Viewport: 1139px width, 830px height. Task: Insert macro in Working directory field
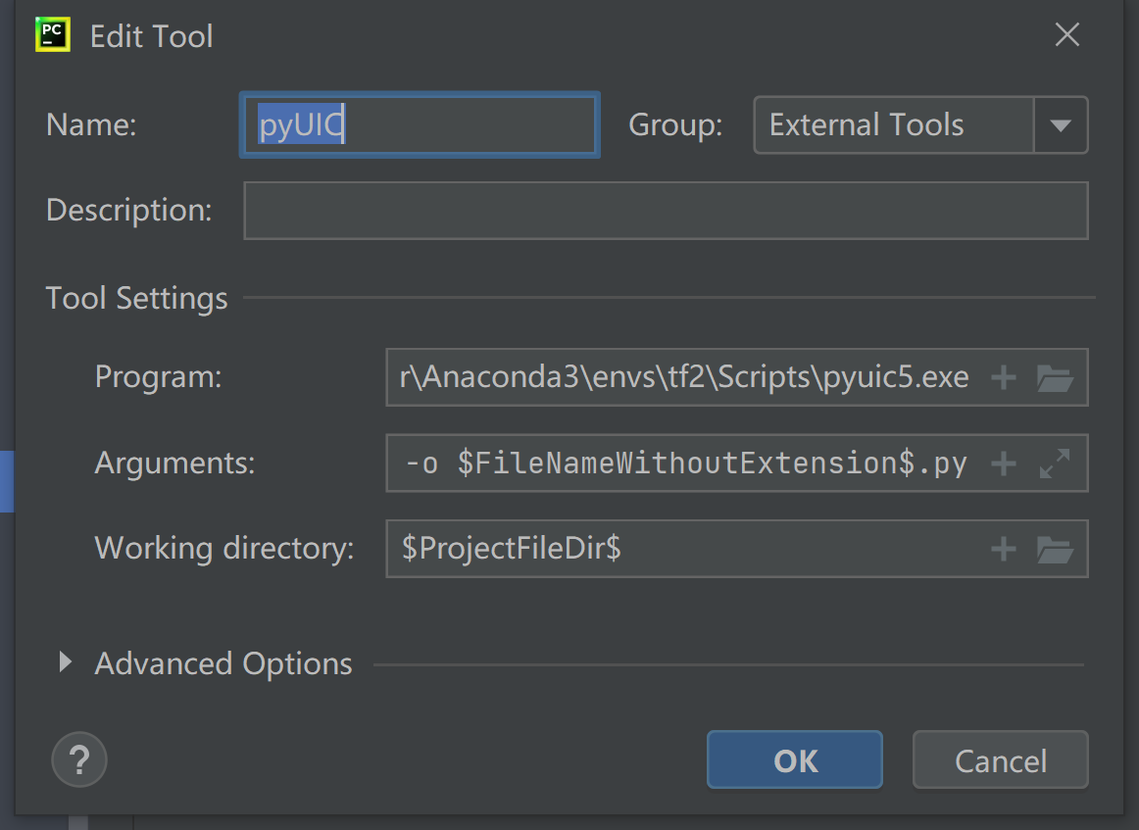click(x=1003, y=549)
